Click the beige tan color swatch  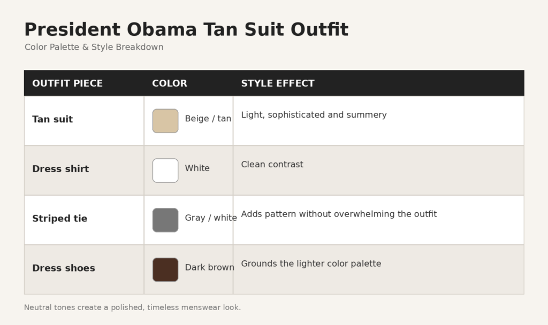click(165, 121)
